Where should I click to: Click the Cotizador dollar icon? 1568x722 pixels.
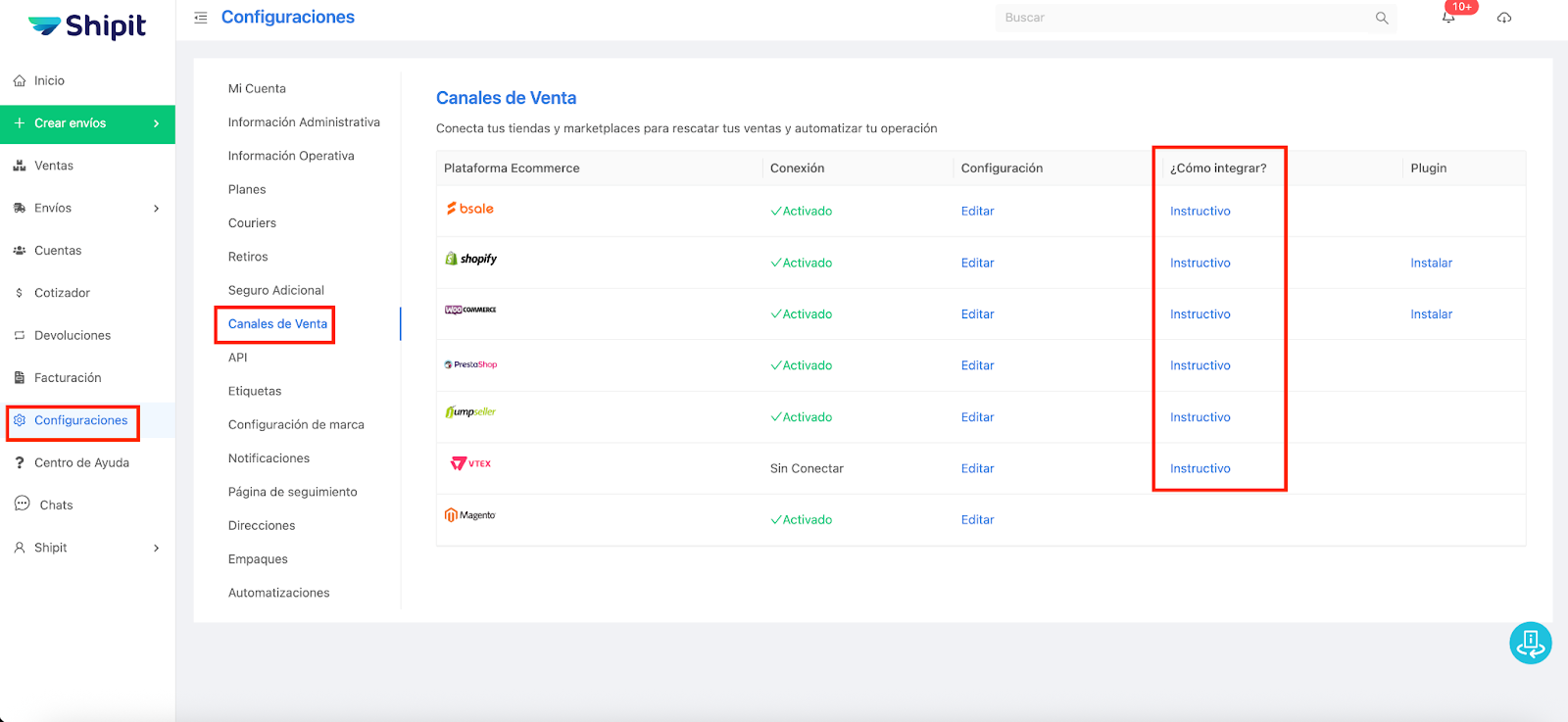click(x=20, y=293)
